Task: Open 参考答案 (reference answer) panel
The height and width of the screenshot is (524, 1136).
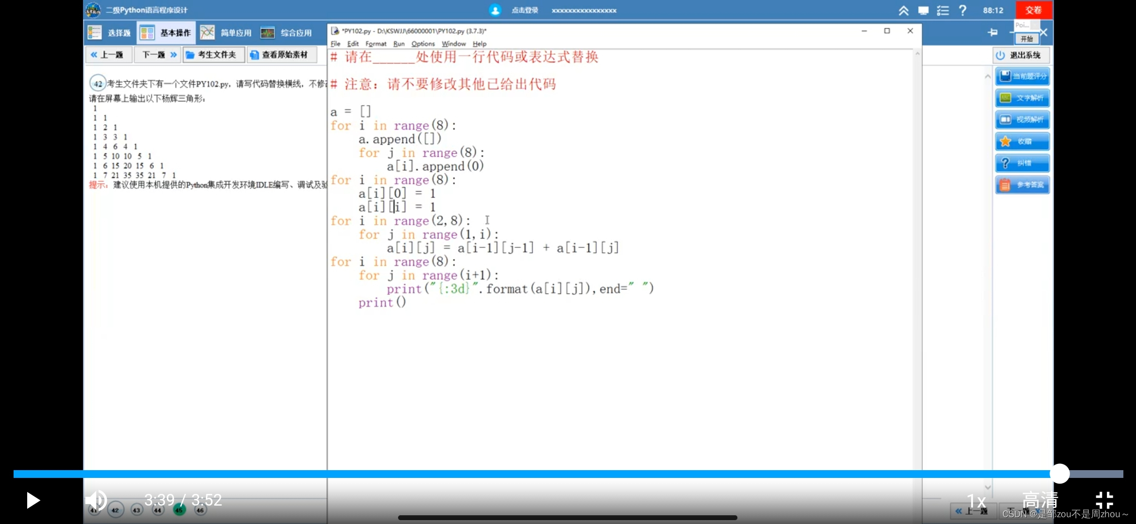Action: [1022, 185]
